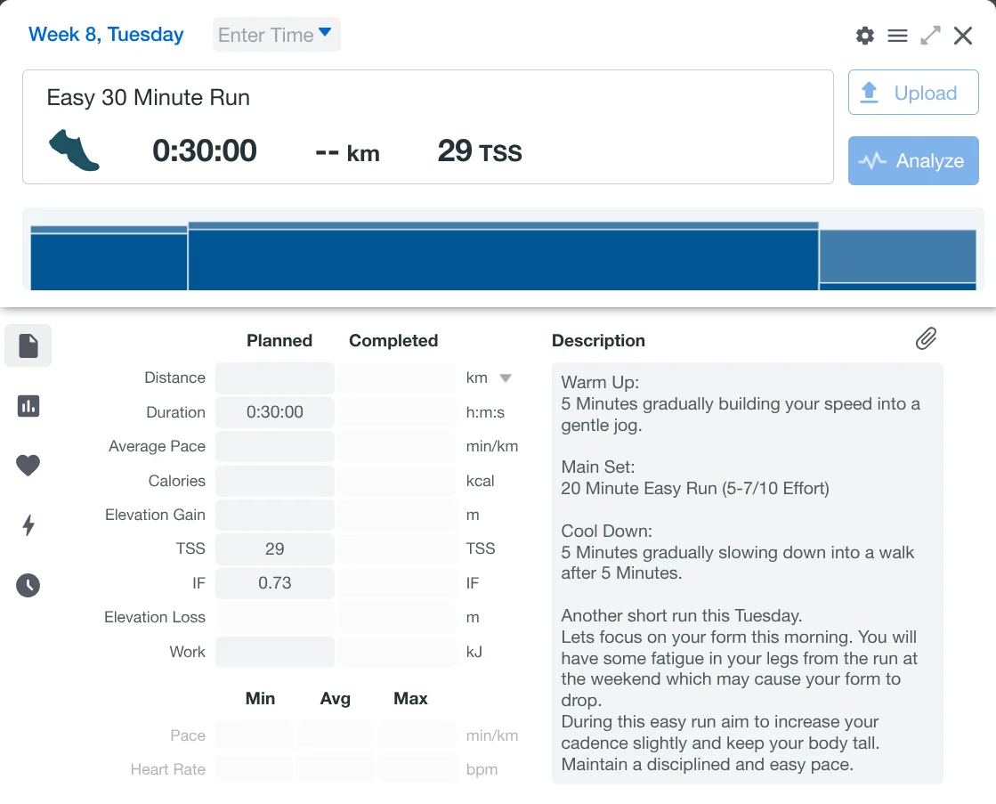
Task: Open the distance unit km dropdown arrow
Action: coord(506,378)
